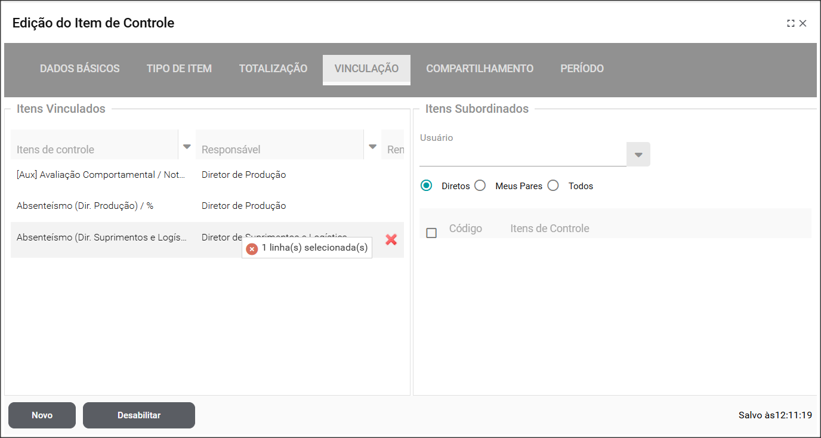Select the Avaliação Comportamental row

[x=101, y=175]
